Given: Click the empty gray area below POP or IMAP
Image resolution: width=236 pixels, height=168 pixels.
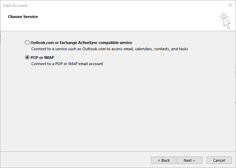Looking at the screenshot, I should (x=118, y=107).
